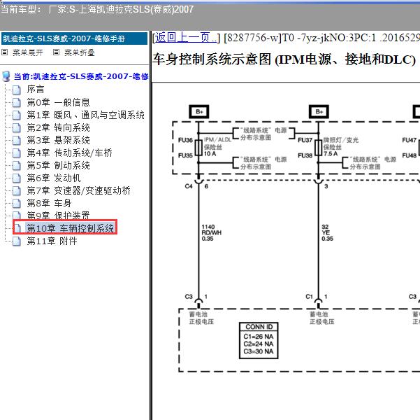Click FU38 fuse label
Screen dimensions: 420x420
pos(305,155)
